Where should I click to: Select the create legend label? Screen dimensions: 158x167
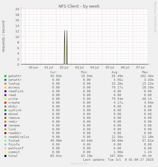[x=14, y=103]
